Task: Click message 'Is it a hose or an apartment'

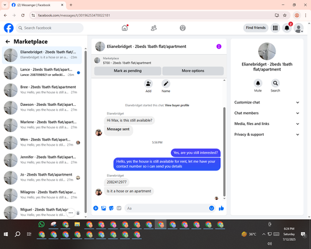Action: tap(129, 191)
